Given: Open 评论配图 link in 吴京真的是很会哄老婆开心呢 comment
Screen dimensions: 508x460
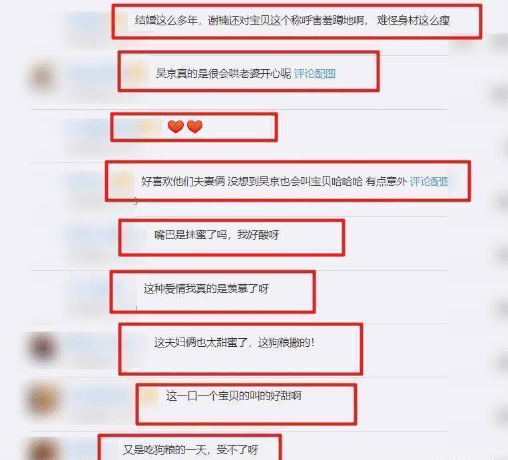Looking at the screenshot, I should [314, 74].
